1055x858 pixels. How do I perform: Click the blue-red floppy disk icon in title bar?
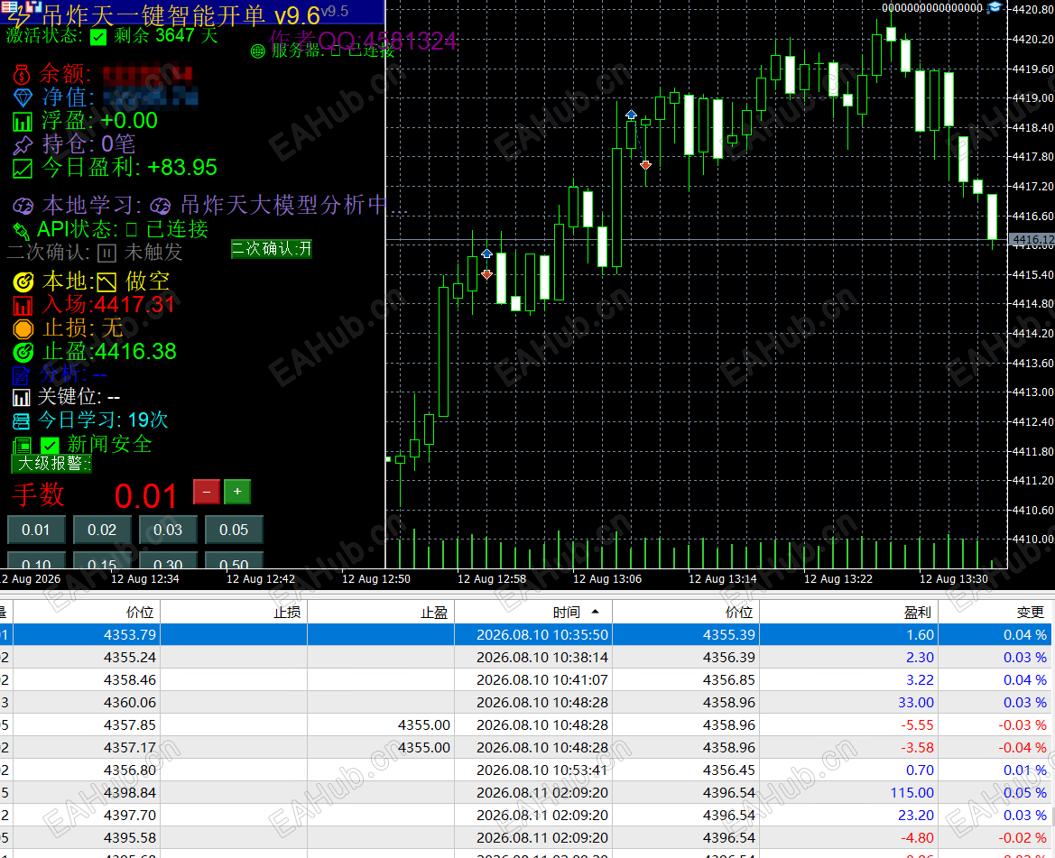32,6
